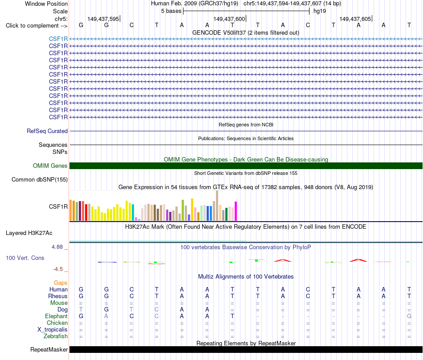
Task: Click the single T base in Elephant row
Action: coord(232,316)
